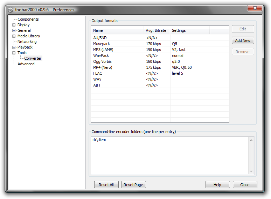Collapse the Tools tree node
271x199 pixels.
[x=14, y=53]
